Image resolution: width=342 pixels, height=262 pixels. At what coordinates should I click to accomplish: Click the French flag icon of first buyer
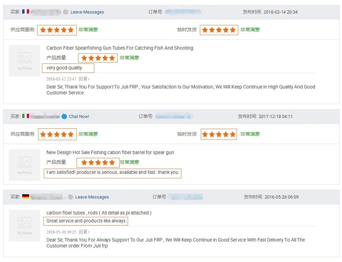click(x=26, y=11)
